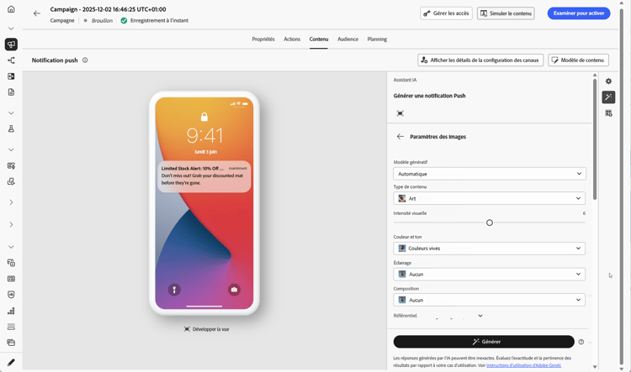Collapse sidebar group chevron above flask icon
The width and height of the screenshot is (631, 372).
[11, 113]
